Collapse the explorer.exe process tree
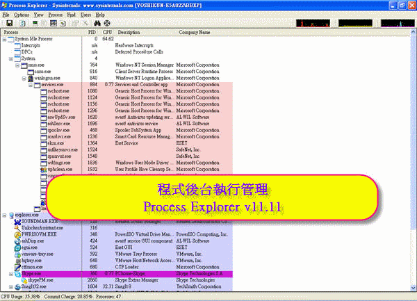The height and width of the screenshot is (301, 417). [x=5, y=215]
